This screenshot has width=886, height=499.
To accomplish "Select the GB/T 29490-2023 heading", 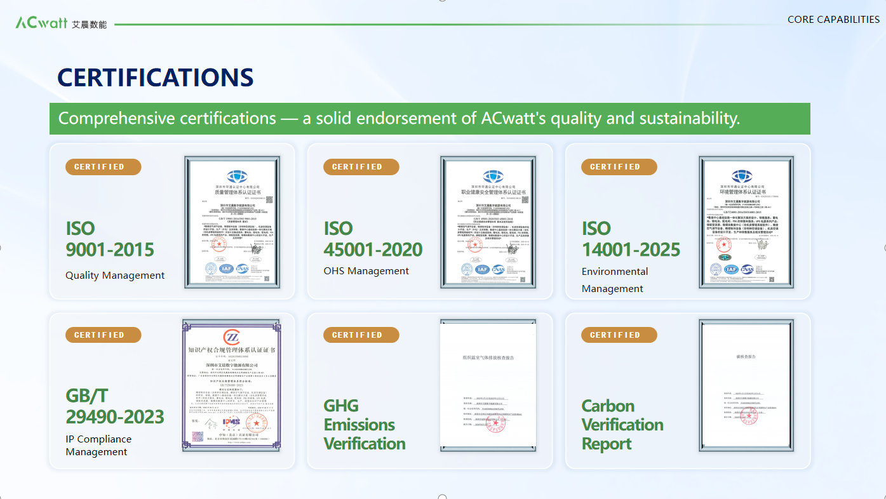I will [x=115, y=407].
